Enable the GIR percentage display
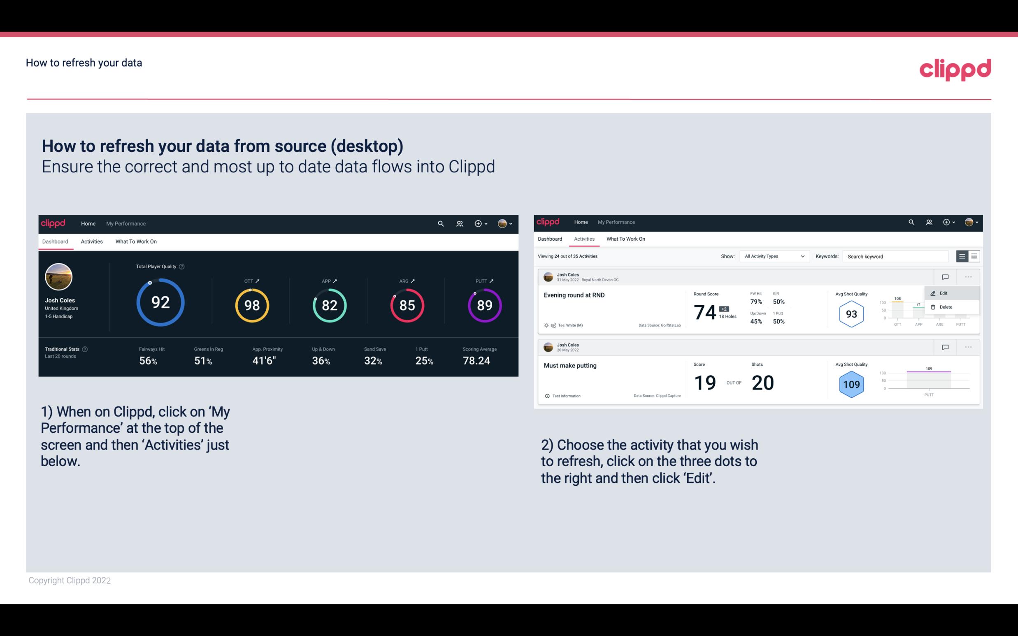Image resolution: width=1018 pixels, height=636 pixels. [x=779, y=297]
